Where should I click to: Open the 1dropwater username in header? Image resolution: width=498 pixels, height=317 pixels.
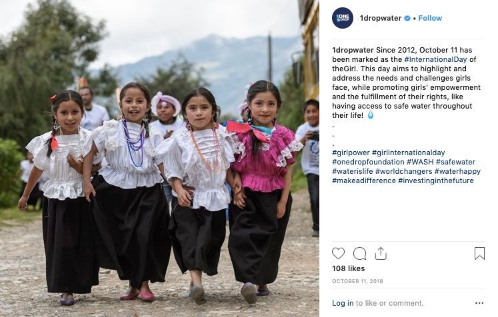pos(381,18)
